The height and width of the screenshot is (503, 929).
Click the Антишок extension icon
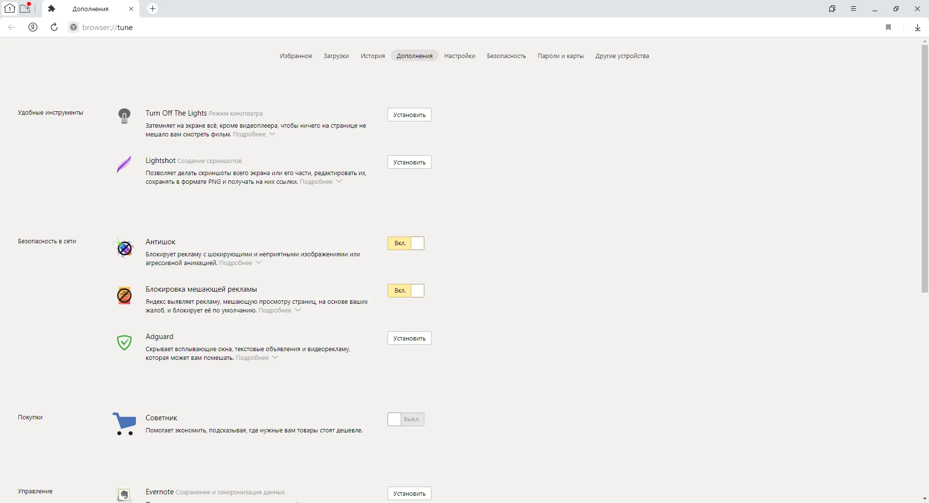tap(124, 248)
